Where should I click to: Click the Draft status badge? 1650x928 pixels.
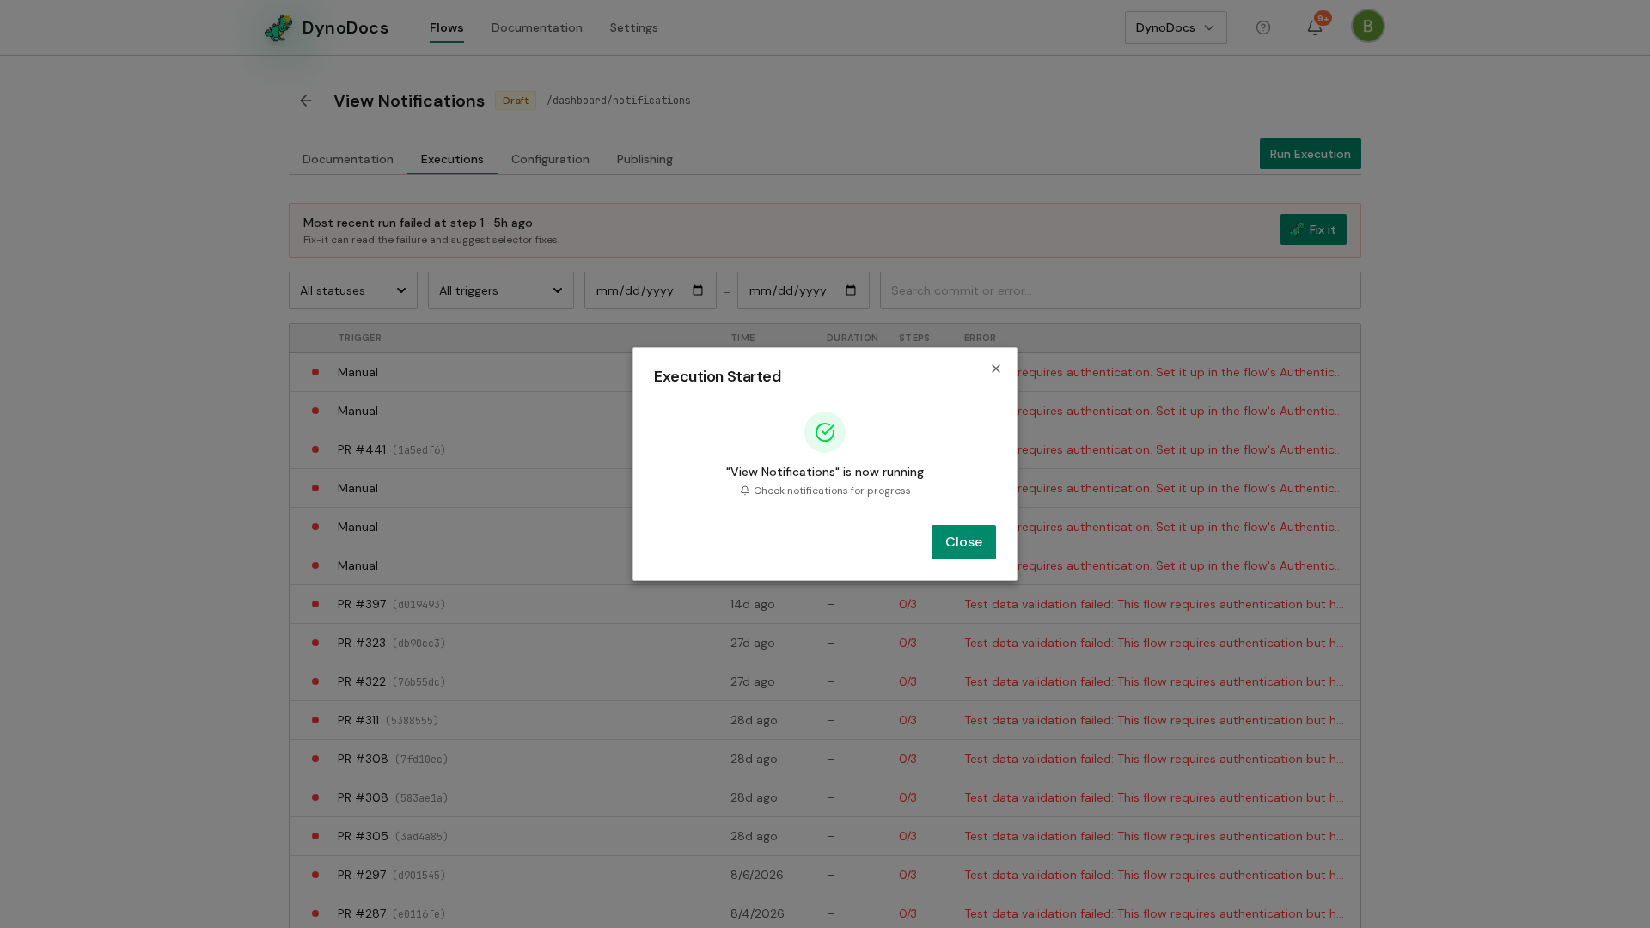pos(516,101)
